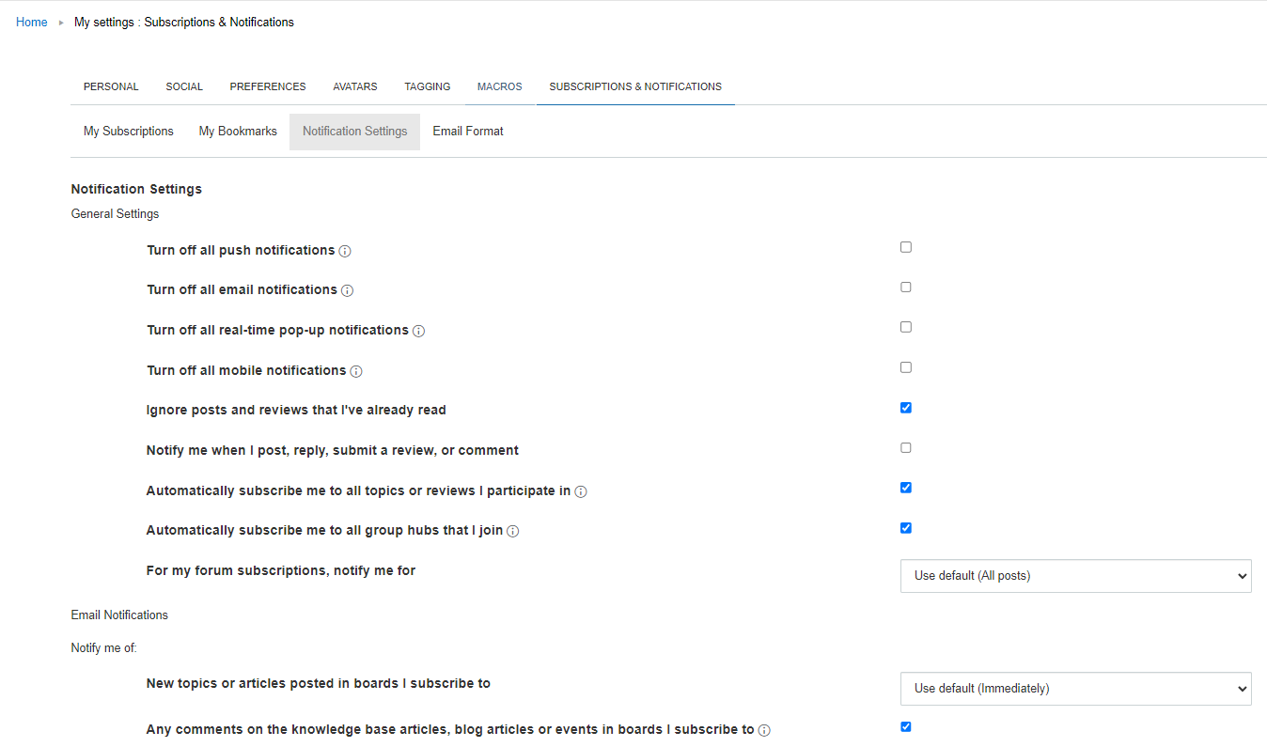Open My Bookmarks

point(237,131)
